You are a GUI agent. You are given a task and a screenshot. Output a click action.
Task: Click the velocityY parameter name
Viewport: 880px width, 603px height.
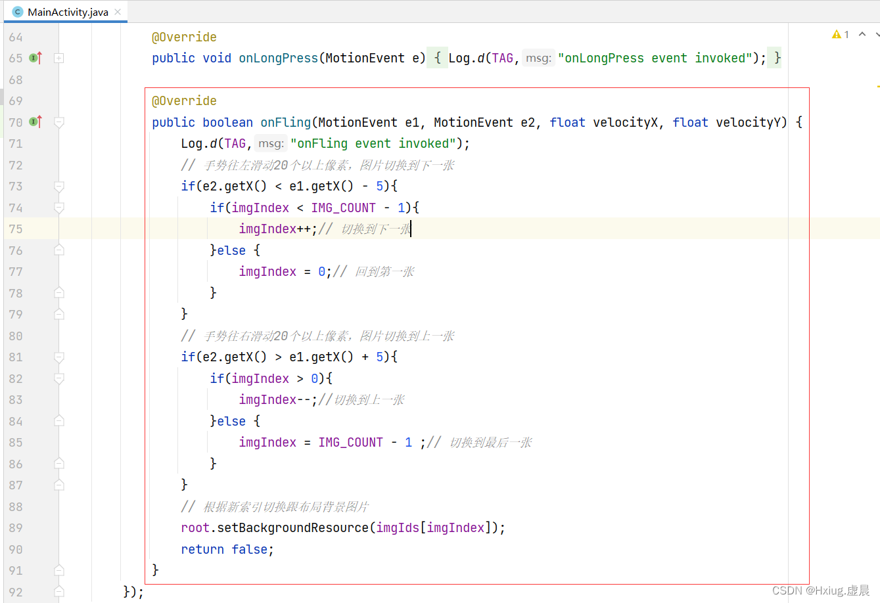pyautogui.click(x=748, y=122)
